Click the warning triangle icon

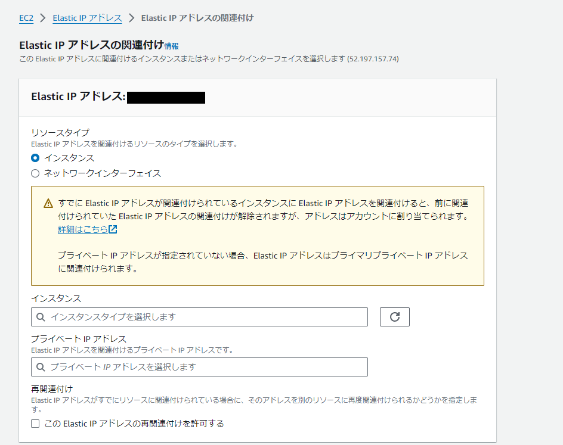48,204
